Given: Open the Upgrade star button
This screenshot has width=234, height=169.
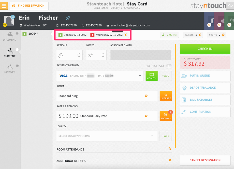Looking at the screenshot, I should (x=166, y=96).
